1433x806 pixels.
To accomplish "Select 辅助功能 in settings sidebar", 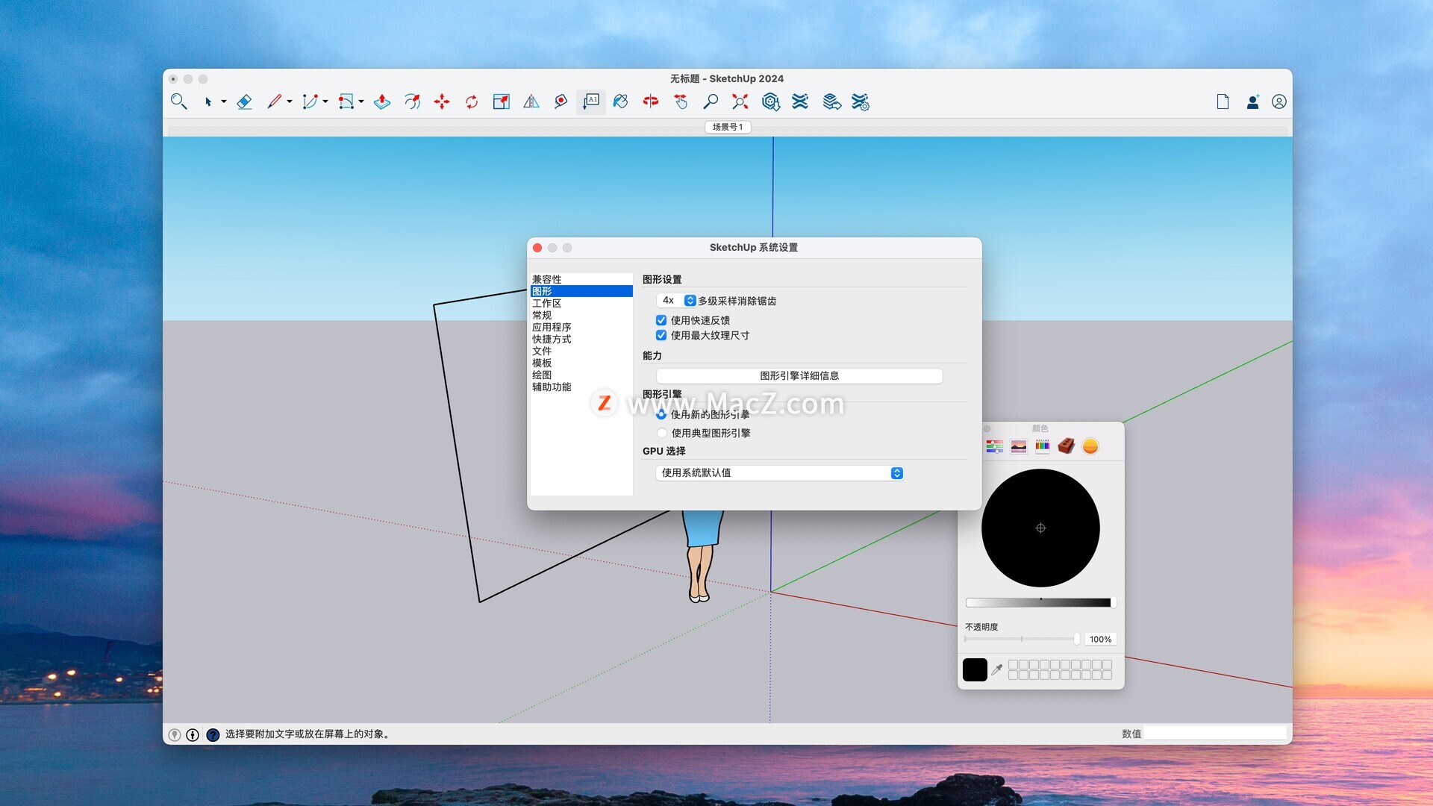I will pyautogui.click(x=581, y=387).
